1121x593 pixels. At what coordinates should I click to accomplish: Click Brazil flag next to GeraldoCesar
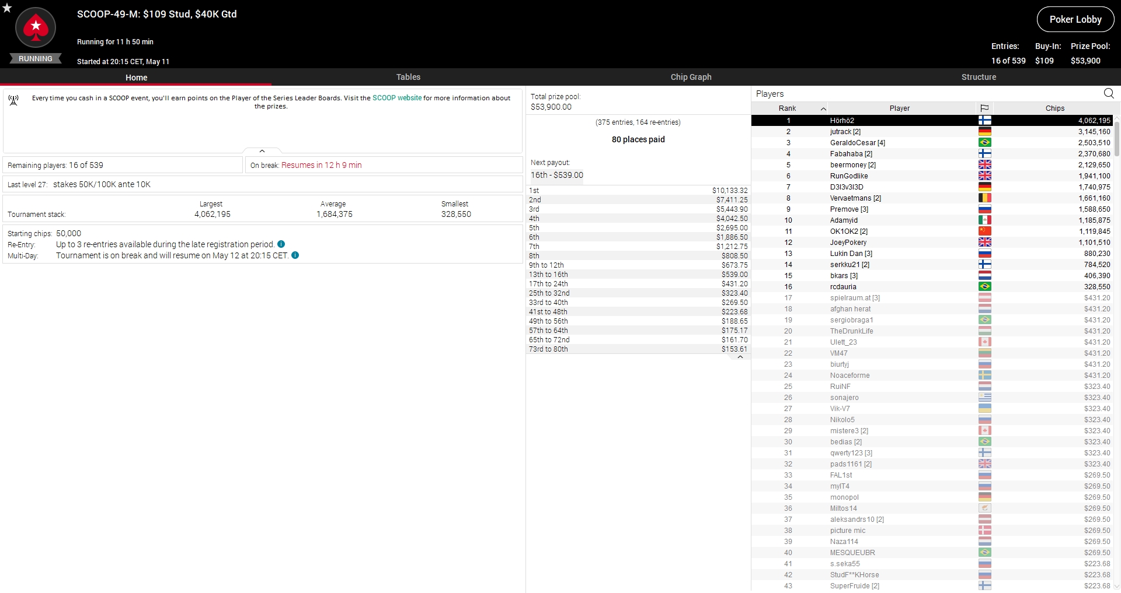985,143
